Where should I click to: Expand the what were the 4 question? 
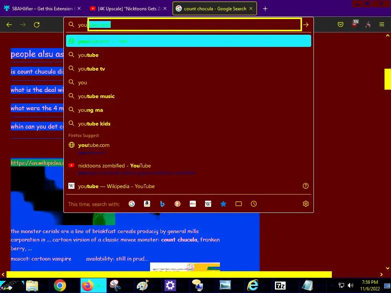tap(37, 108)
